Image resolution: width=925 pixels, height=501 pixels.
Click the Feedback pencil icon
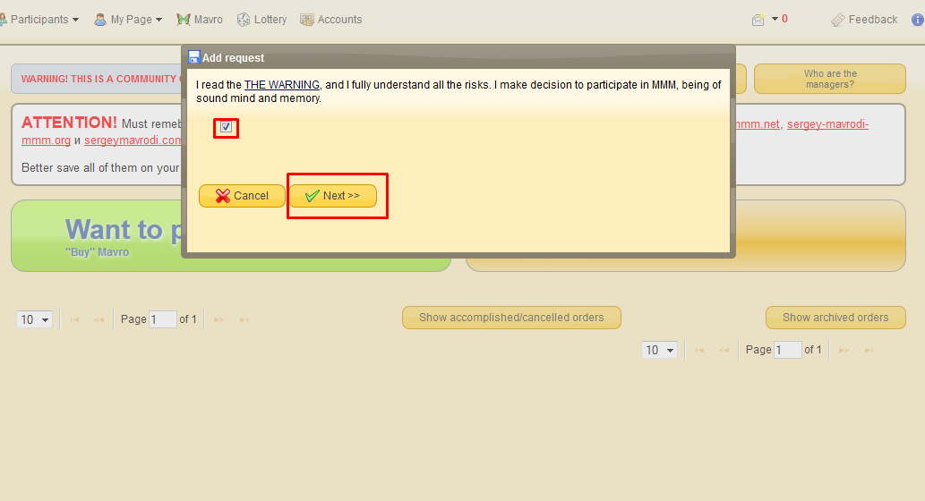[x=837, y=20]
